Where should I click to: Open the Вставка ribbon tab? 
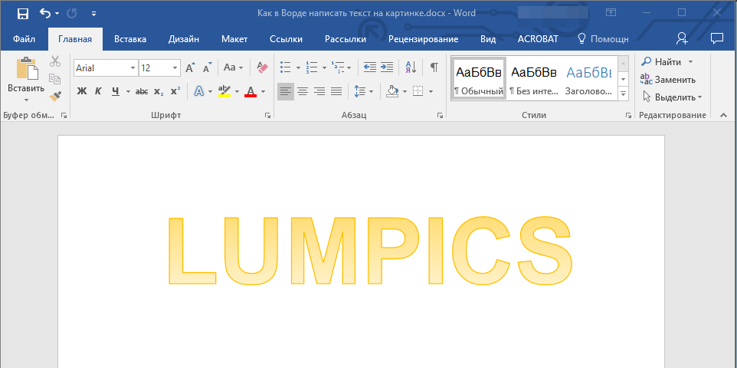pyautogui.click(x=130, y=38)
